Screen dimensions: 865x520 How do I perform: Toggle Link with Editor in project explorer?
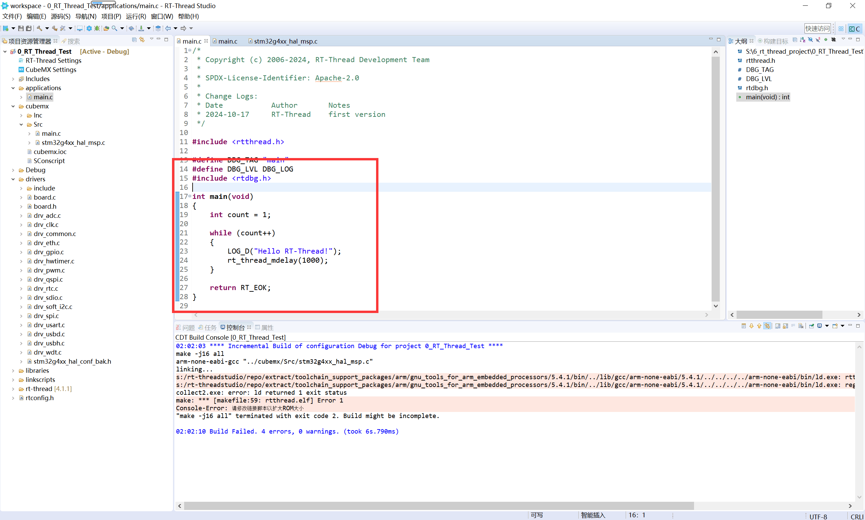pyautogui.click(x=142, y=40)
